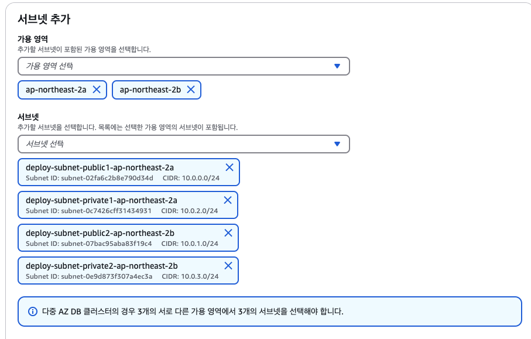531x339 pixels.
Task: Remove deploy-subnet-public2-ap-northeast-2b subnet
Action: click(228, 233)
